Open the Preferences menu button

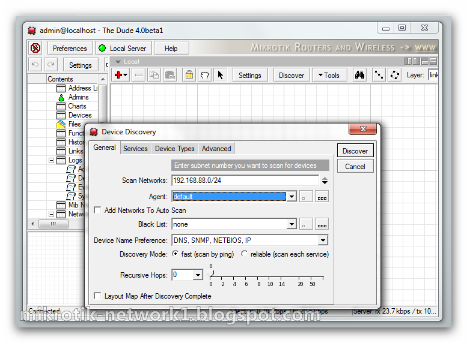pyautogui.click(x=70, y=48)
